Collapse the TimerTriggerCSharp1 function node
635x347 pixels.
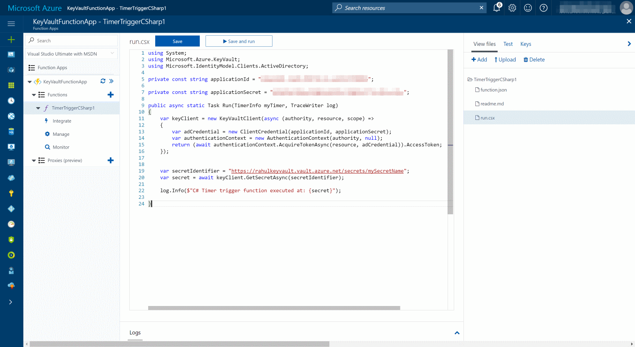point(38,108)
